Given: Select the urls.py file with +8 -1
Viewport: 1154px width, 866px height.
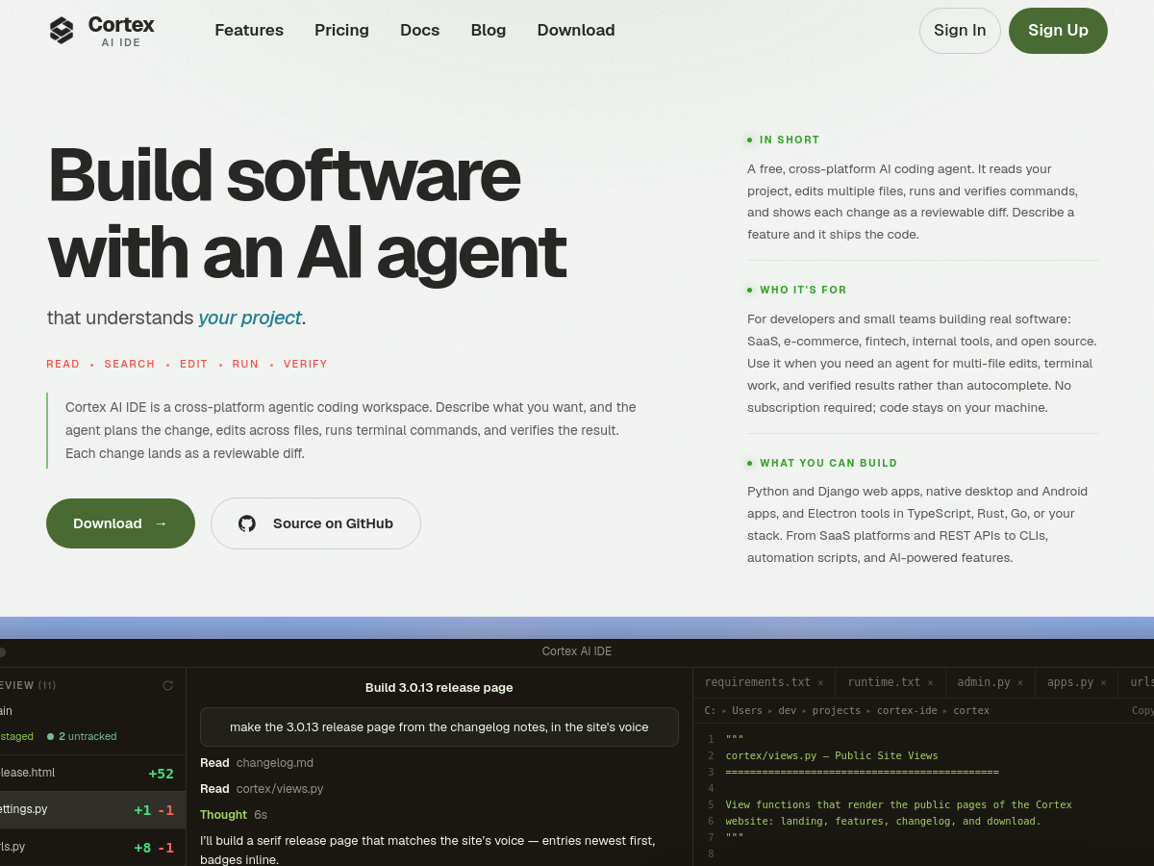Looking at the screenshot, I should click(x=92, y=847).
